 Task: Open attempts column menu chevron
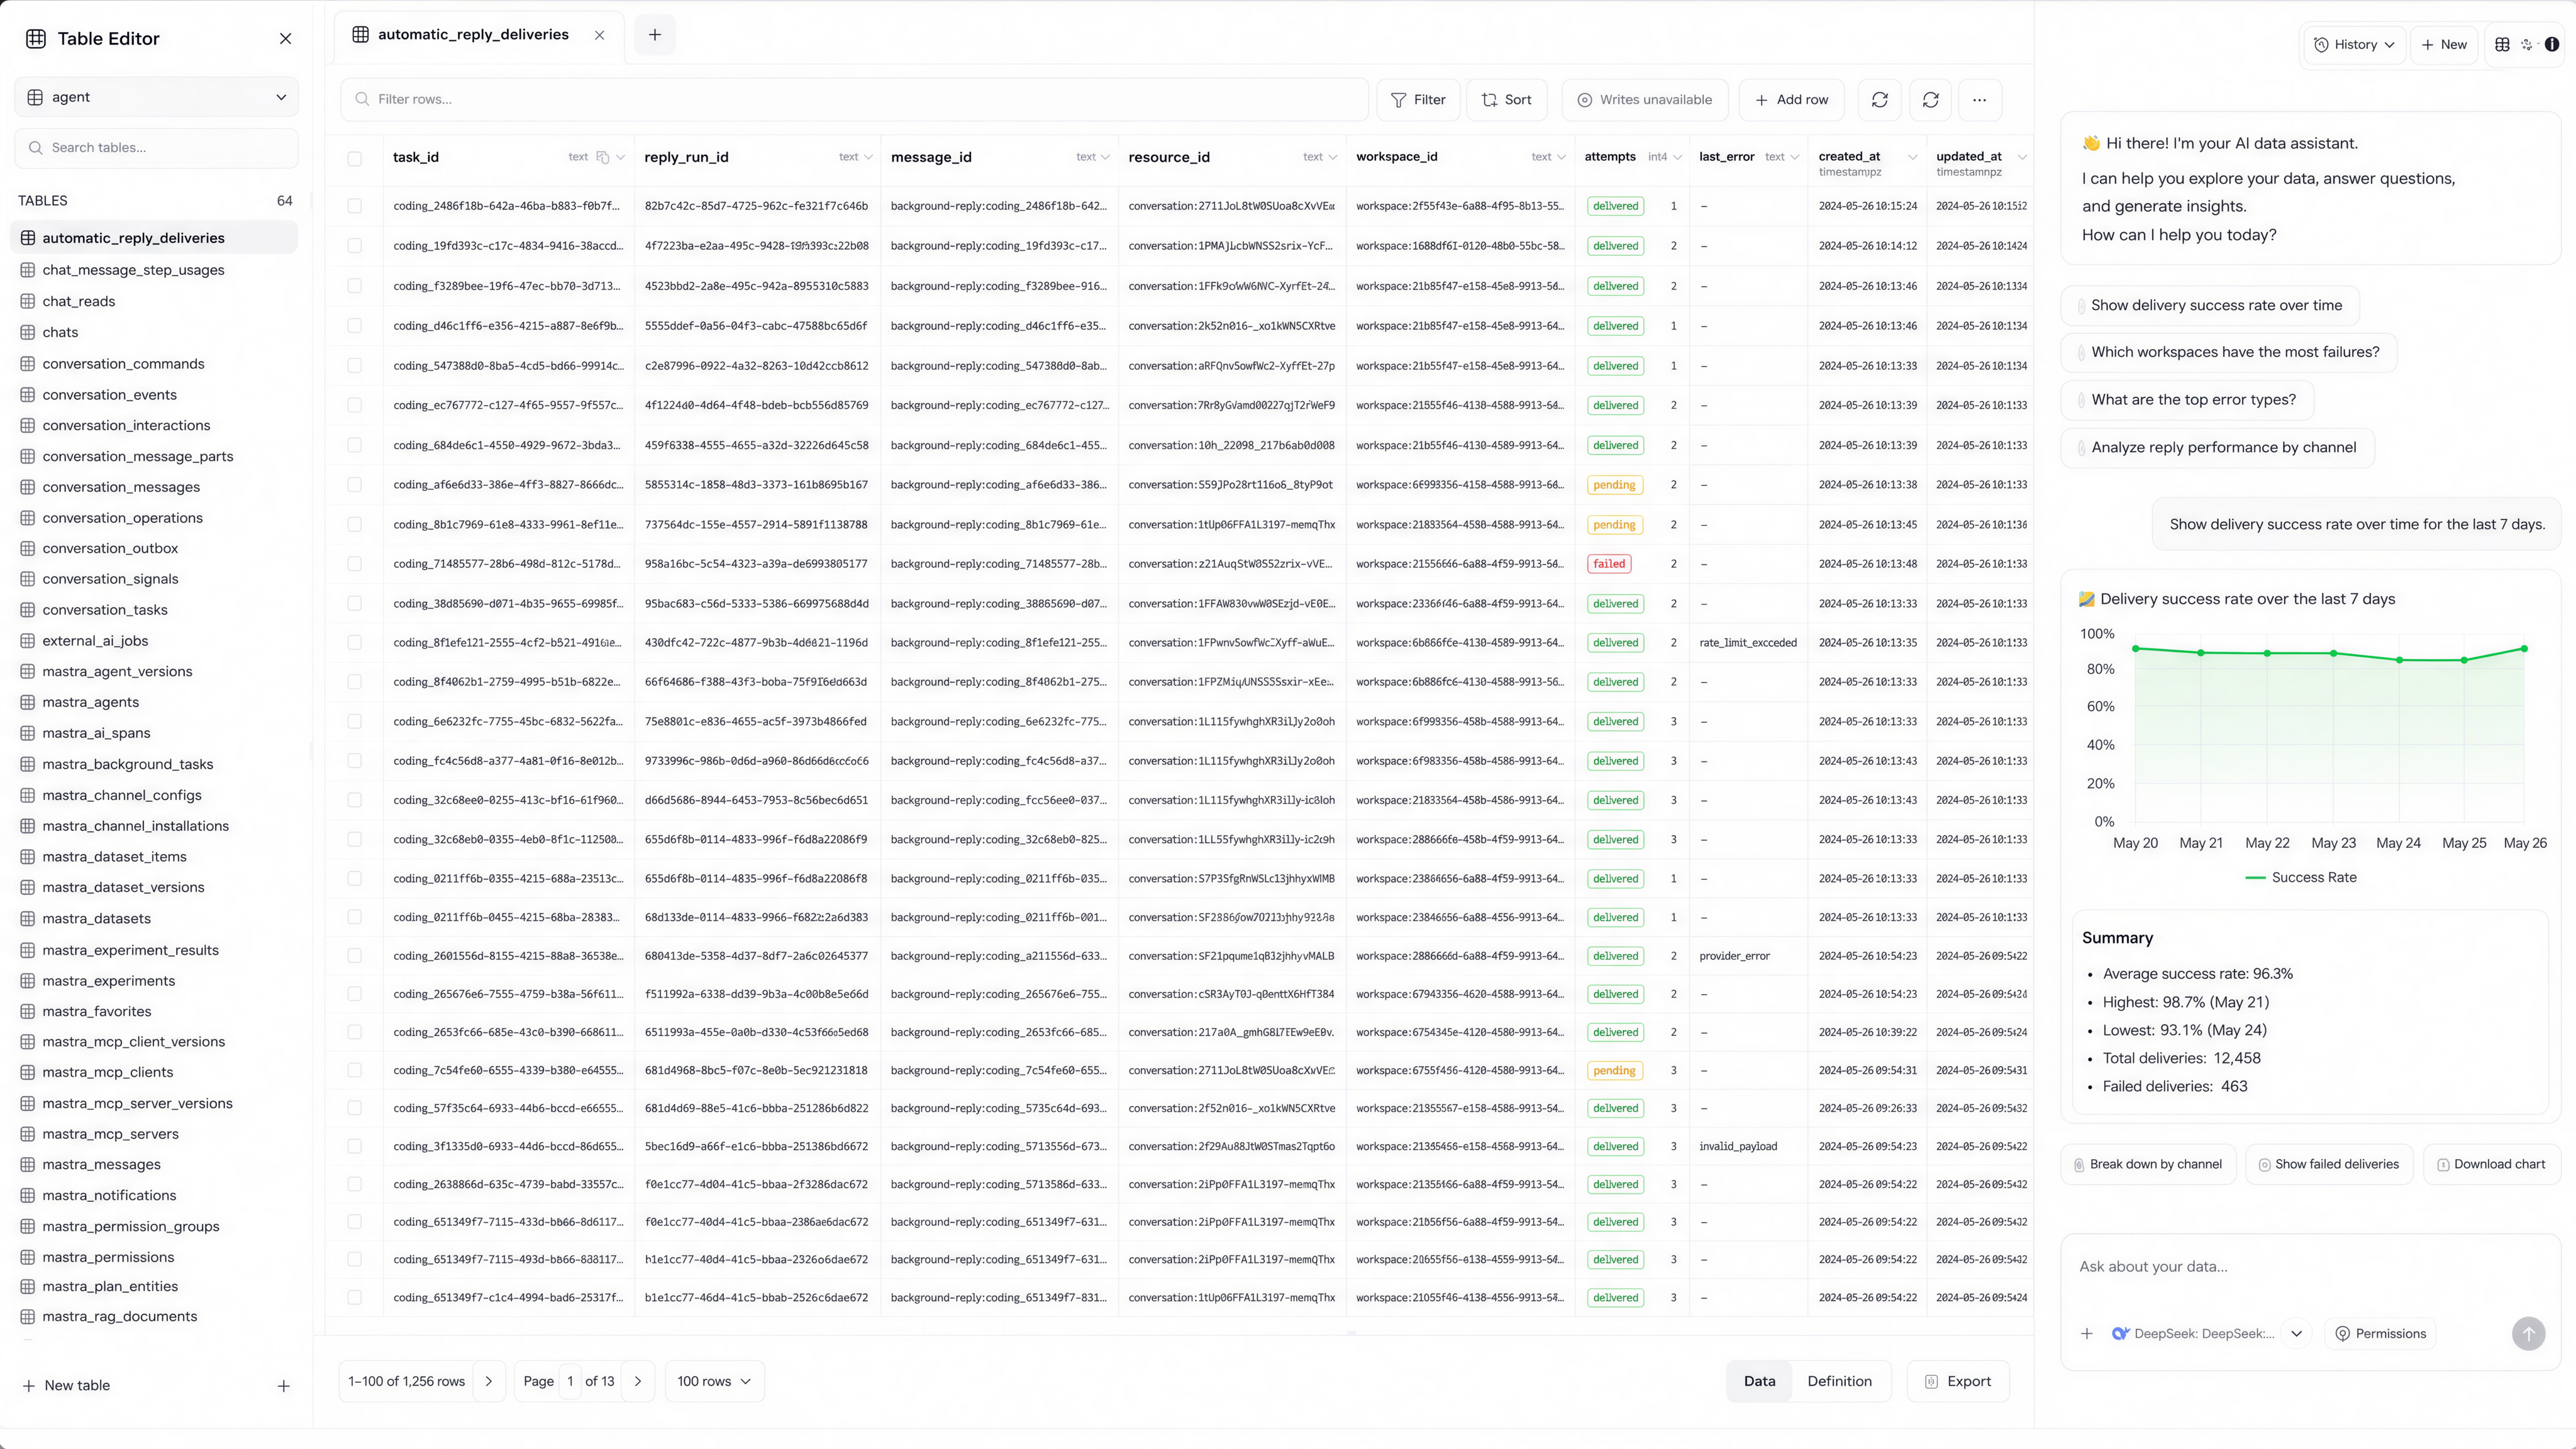(1677, 157)
